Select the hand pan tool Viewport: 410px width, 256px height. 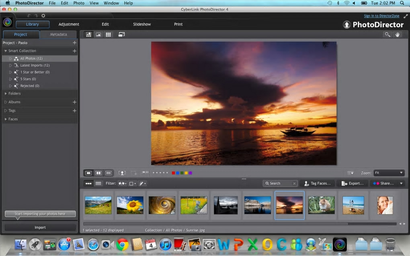tap(398, 35)
